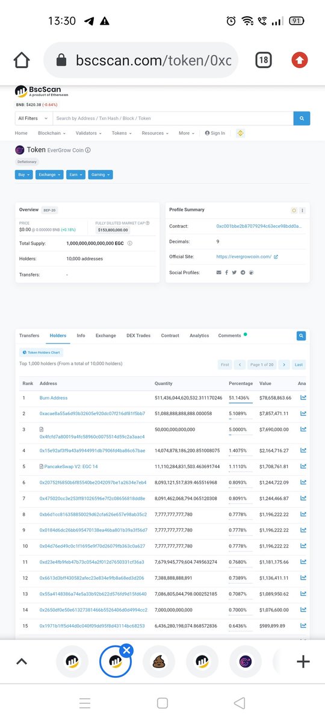Switch to the Contract tab
Image resolution: width=325 pixels, height=723 pixels.
pyautogui.click(x=170, y=336)
